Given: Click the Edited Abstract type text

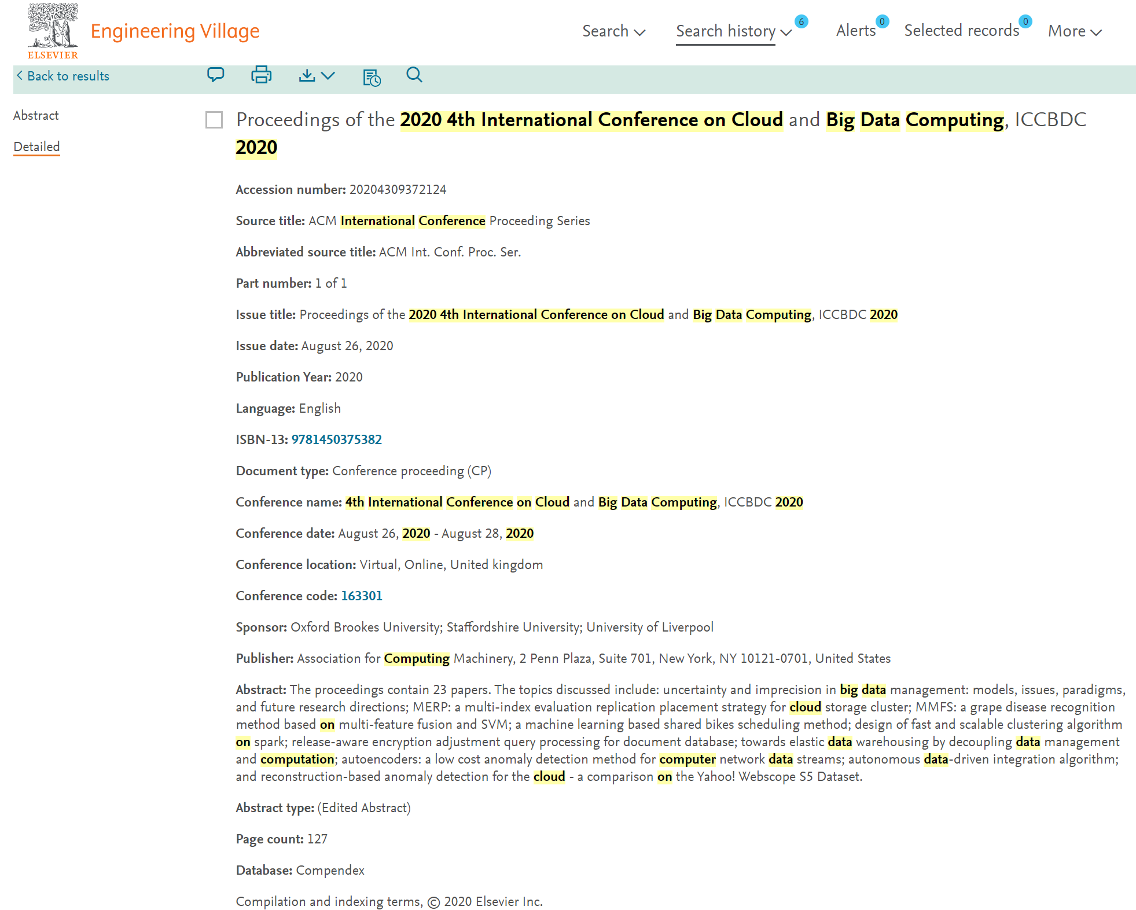Looking at the screenshot, I should pyautogui.click(x=364, y=808).
